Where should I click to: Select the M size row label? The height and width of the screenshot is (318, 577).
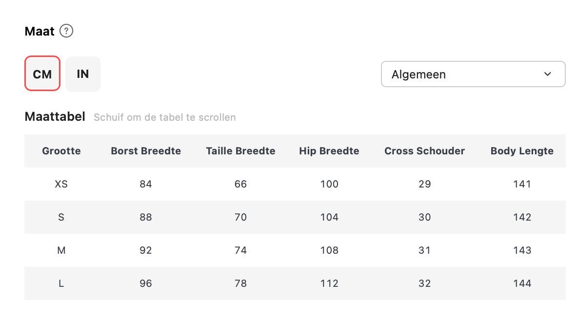coord(61,250)
